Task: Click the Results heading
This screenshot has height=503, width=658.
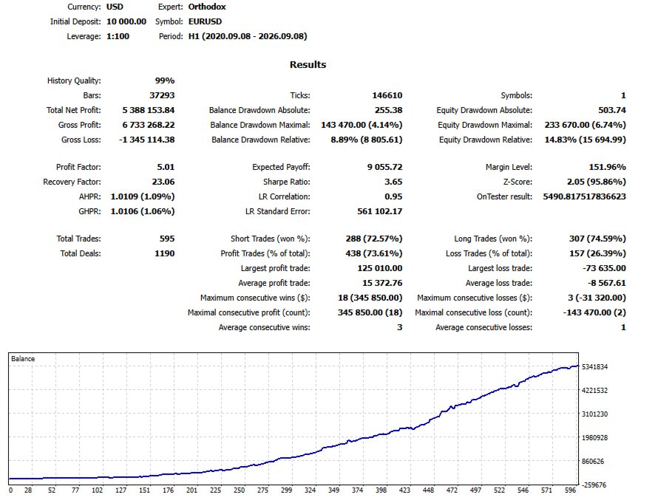Action: (308, 64)
